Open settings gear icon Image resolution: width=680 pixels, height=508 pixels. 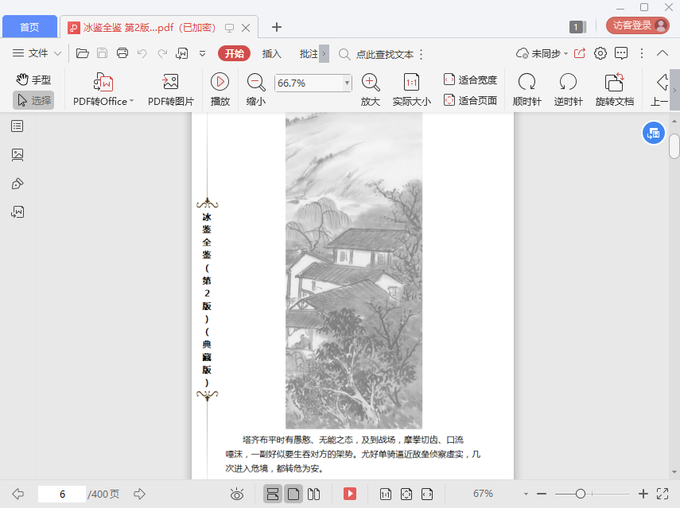coord(600,53)
